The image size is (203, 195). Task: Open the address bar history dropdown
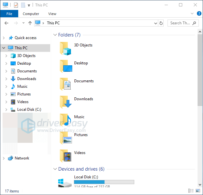point(155,23)
